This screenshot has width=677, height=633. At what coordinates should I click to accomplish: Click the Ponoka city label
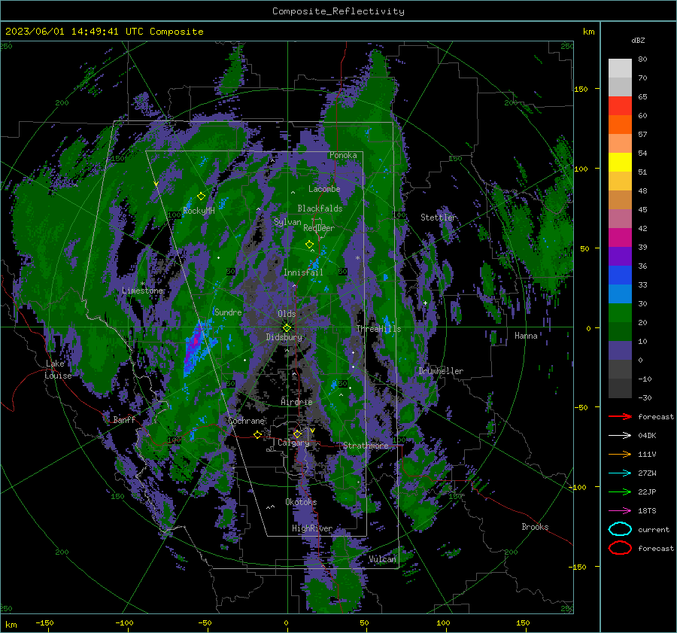click(x=343, y=155)
